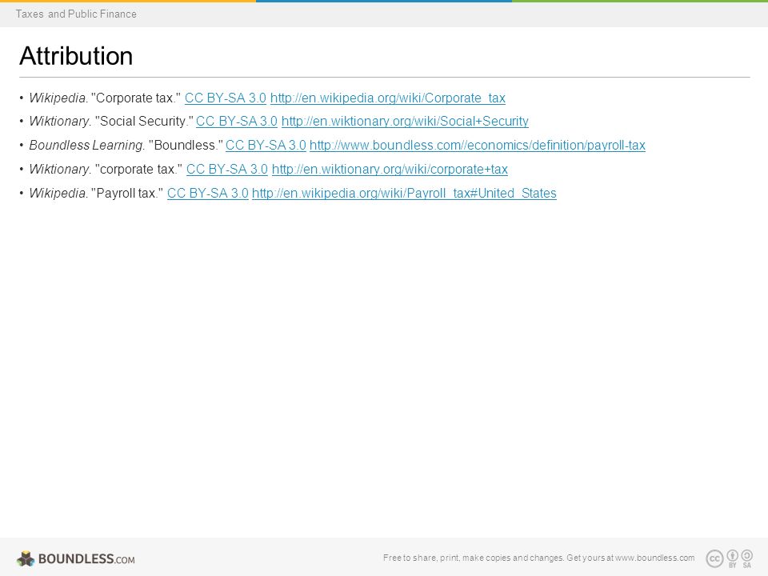Click CC BY-SA 3.0 license beside Boundless

266,146
